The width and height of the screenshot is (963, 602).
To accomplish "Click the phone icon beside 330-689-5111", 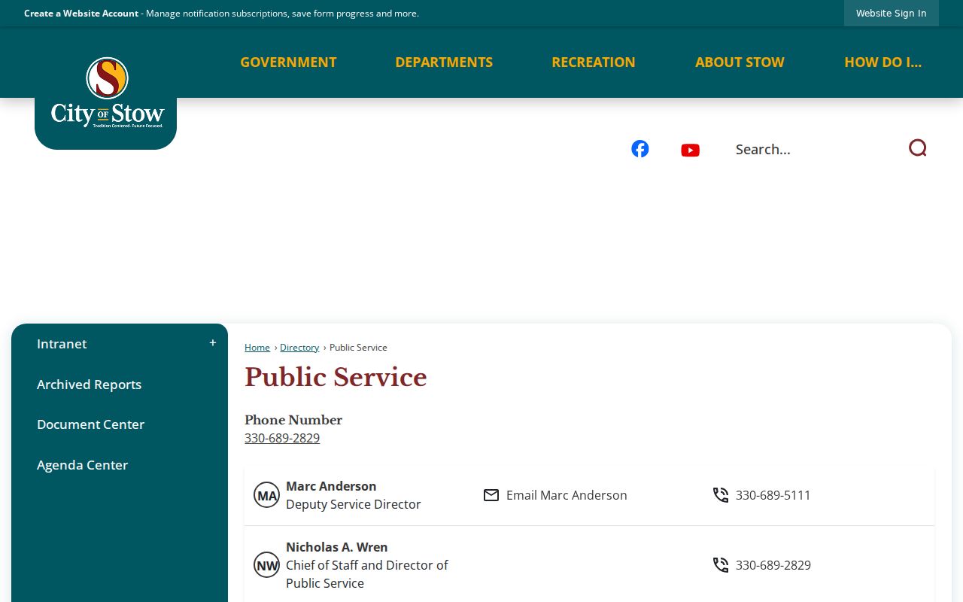I will pos(721,495).
